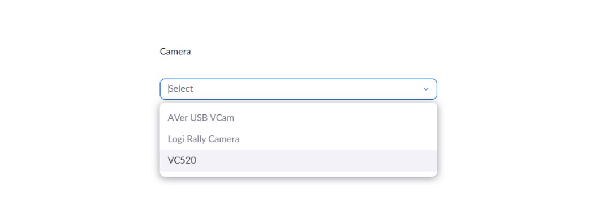Click the first camera option in list
Viewport: 595px width, 222px height.
coord(298,118)
